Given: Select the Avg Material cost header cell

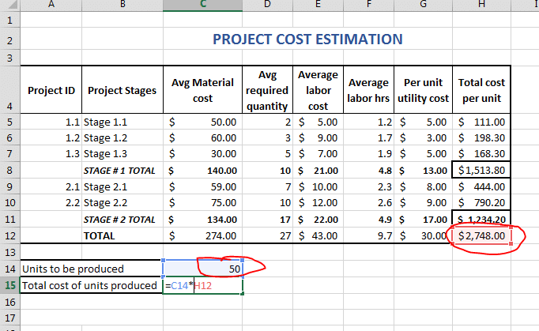Looking at the screenshot, I should (202, 90).
